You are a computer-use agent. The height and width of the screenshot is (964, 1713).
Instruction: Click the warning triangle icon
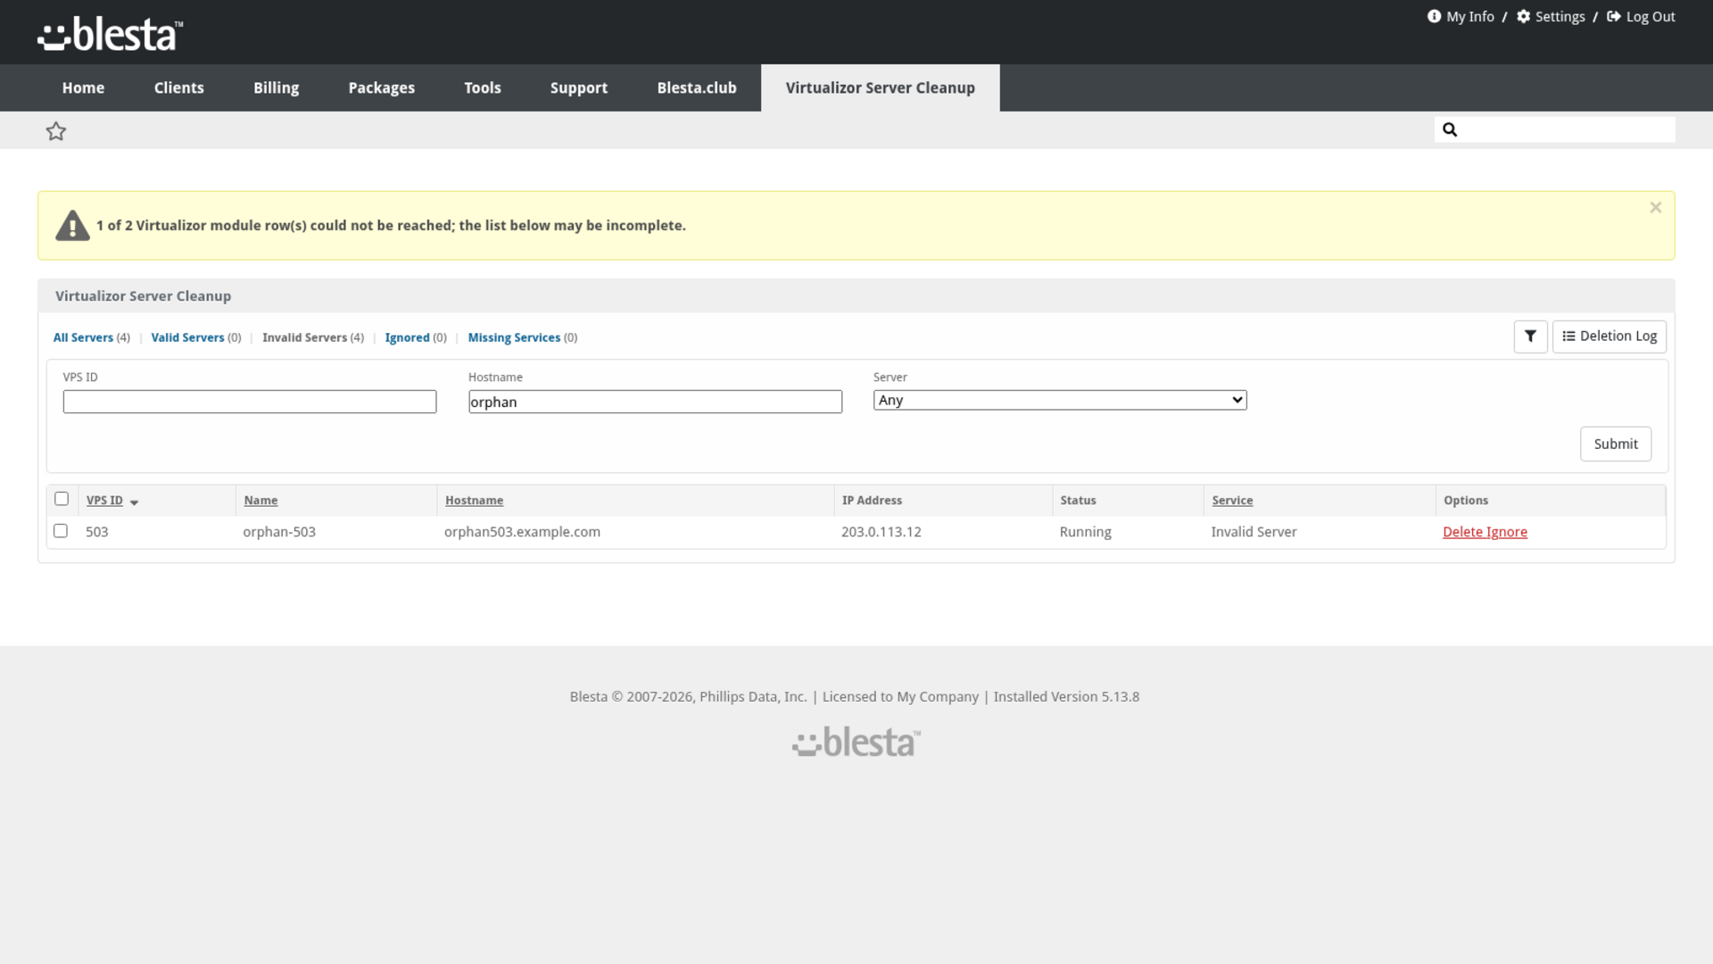[x=72, y=226]
